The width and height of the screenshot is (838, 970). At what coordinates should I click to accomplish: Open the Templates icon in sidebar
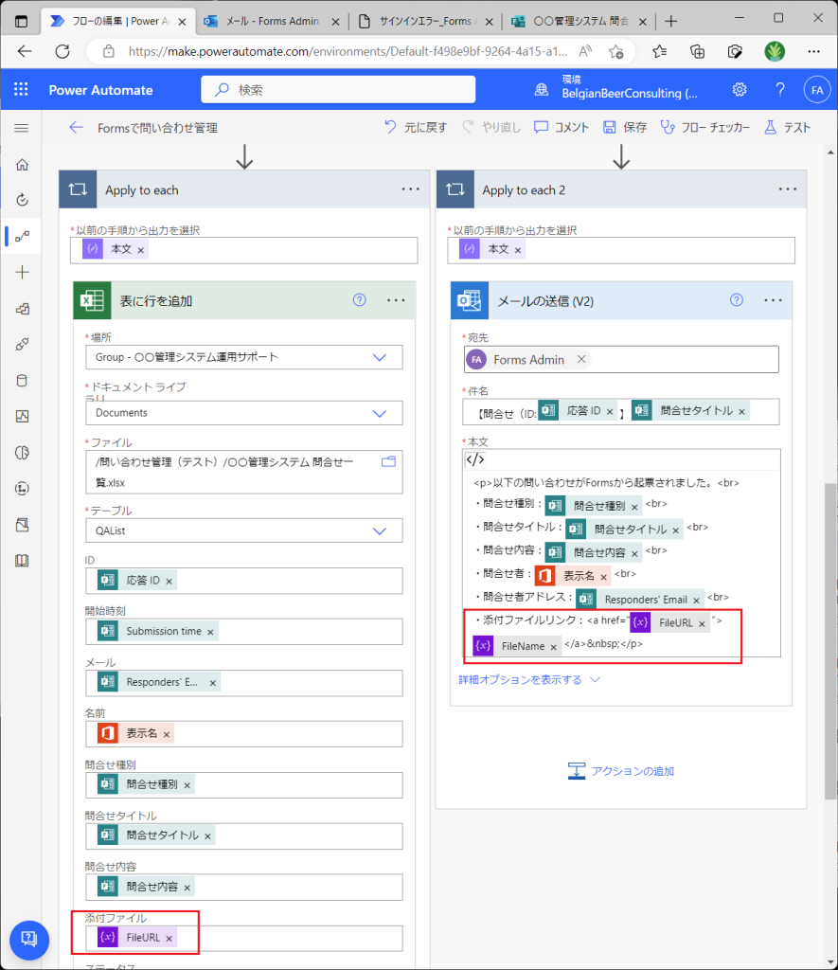click(23, 308)
